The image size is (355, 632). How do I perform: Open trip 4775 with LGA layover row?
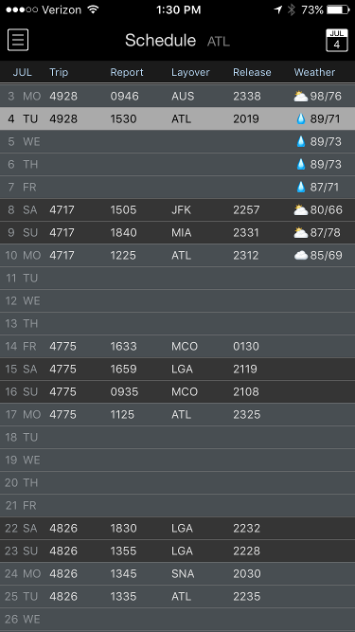click(x=178, y=370)
